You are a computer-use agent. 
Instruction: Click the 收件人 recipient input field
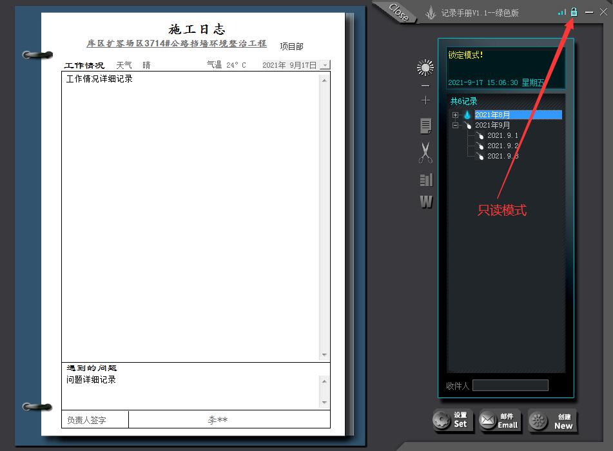[510, 385]
